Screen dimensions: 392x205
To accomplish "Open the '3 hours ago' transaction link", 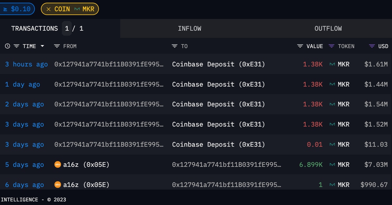I will coord(26,64).
